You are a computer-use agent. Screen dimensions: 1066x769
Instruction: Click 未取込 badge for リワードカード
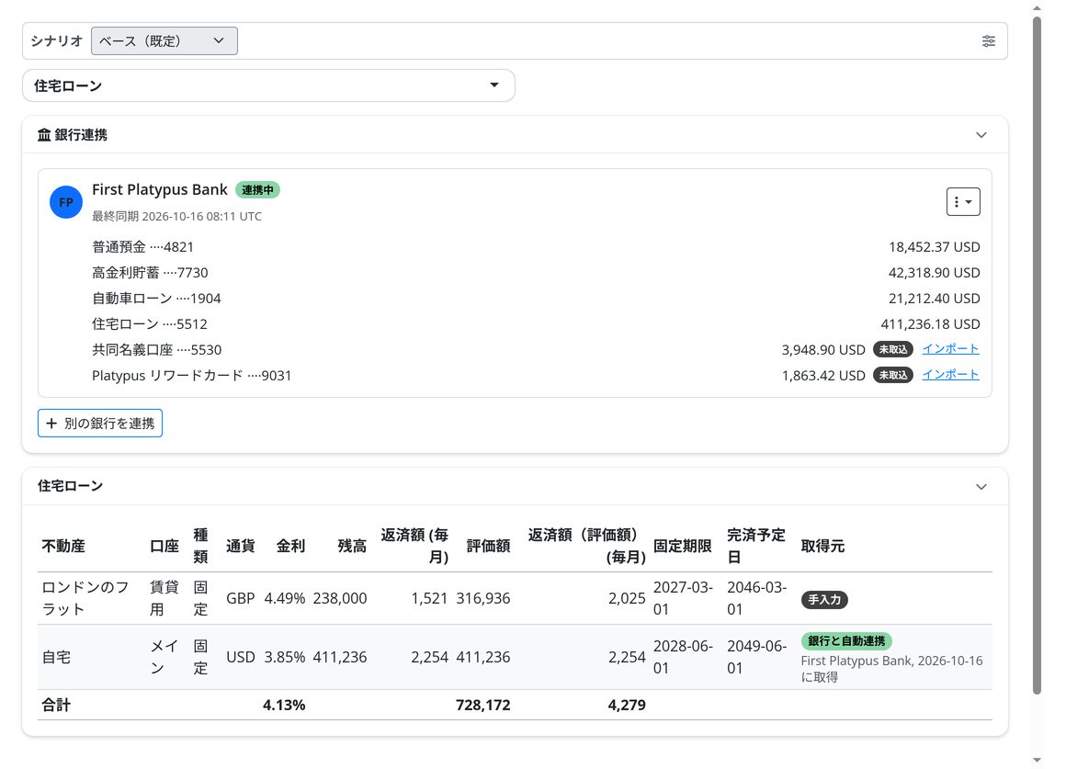[892, 376]
